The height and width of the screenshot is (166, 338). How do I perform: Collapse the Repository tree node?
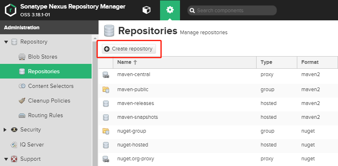point(6,42)
